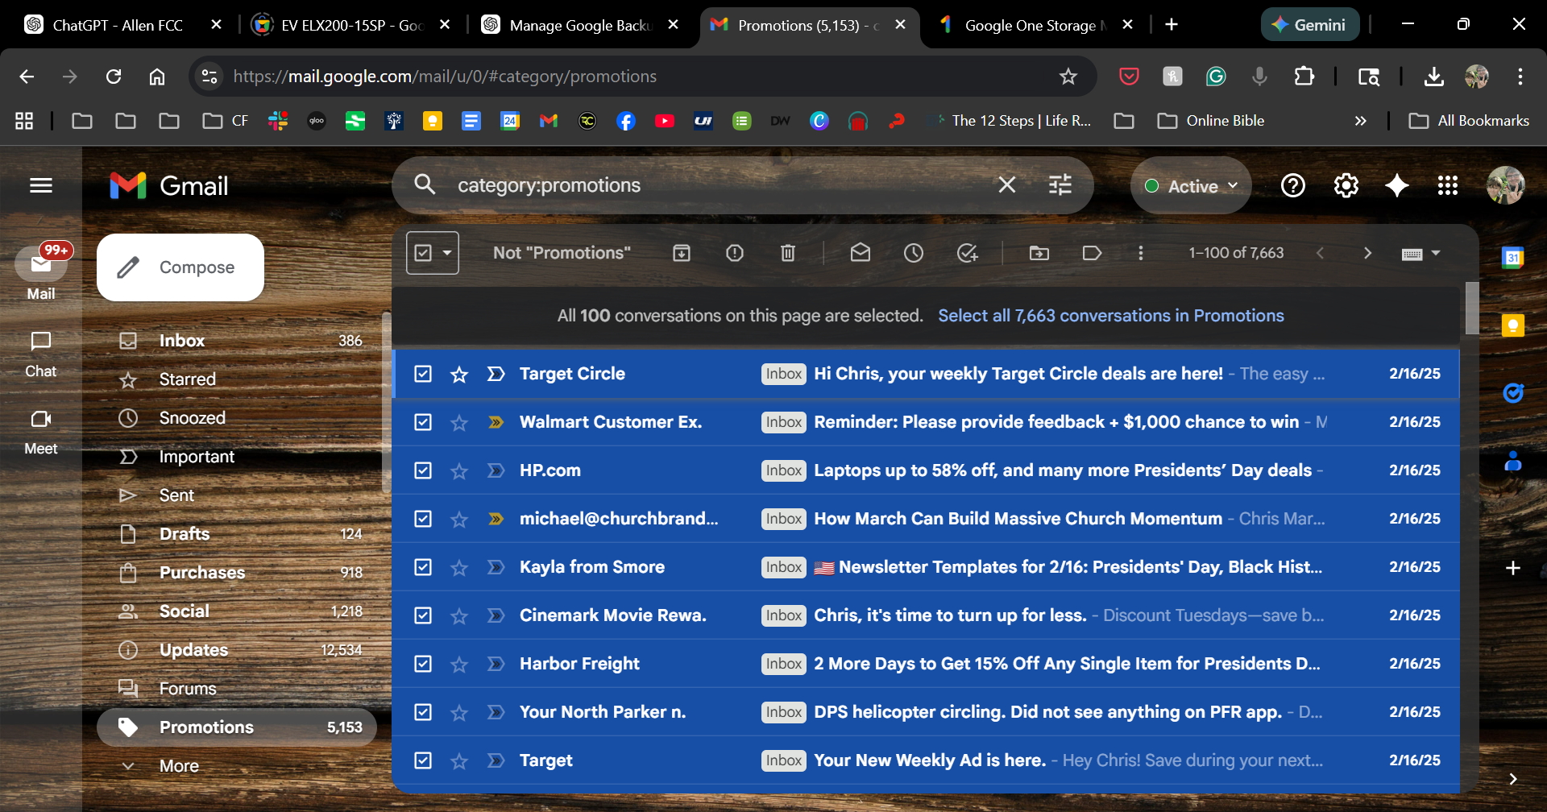
Task: Uncheck the HP.com email checkbox
Action: [423, 470]
